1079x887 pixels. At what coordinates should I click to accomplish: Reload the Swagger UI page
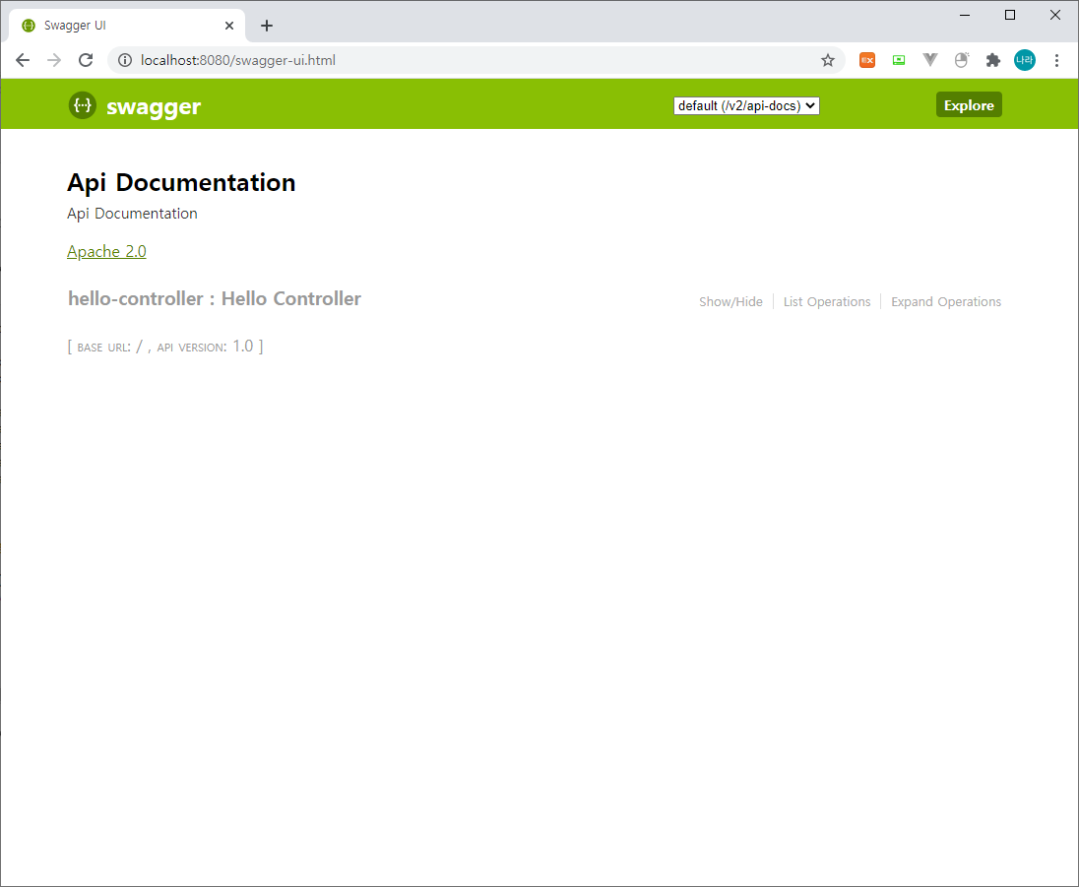tap(86, 61)
